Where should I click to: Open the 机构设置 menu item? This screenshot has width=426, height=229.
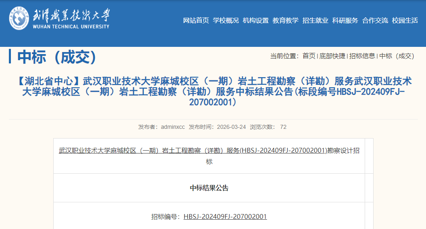pyautogui.click(x=256, y=21)
